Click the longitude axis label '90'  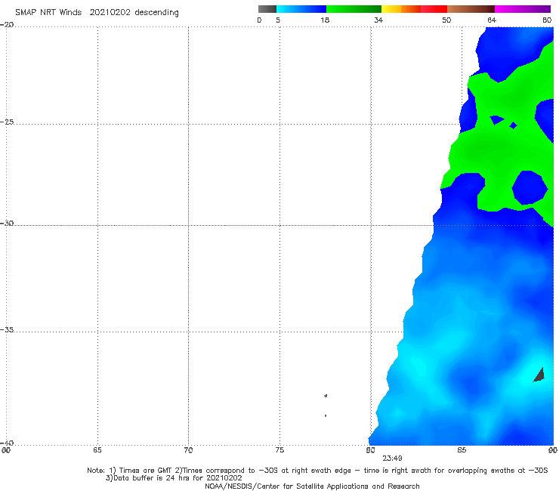(553, 450)
